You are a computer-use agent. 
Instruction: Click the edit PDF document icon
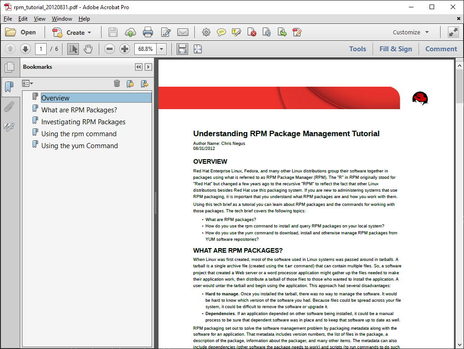point(297,32)
